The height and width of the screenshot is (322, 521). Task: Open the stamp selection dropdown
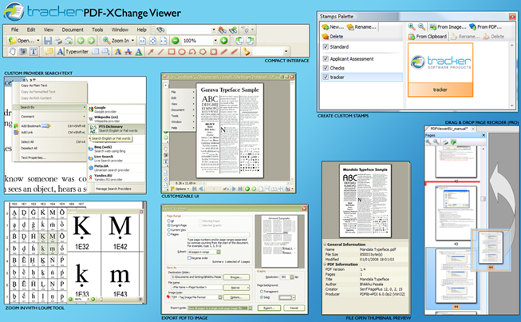pyautogui.click(x=286, y=52)
